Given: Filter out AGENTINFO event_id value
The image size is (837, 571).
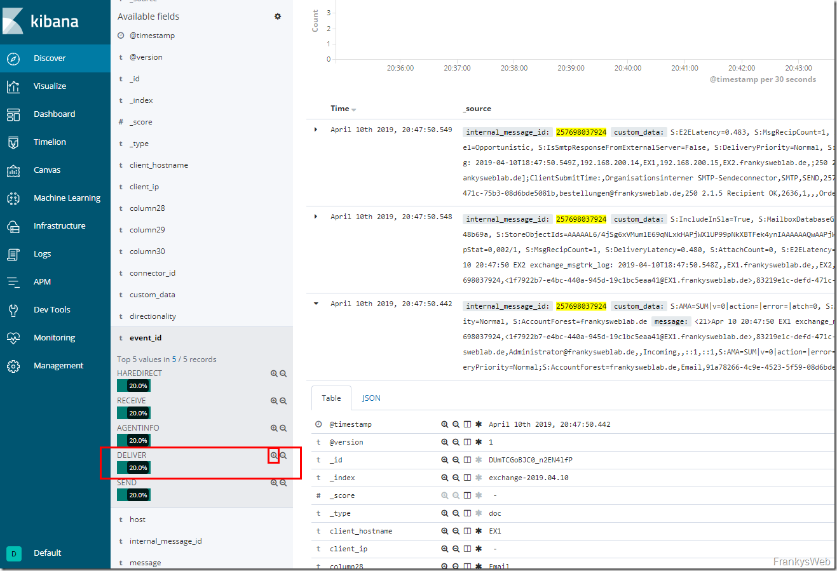Looking at the screenshot, I should pyautogui.click(x=283, y=428).
